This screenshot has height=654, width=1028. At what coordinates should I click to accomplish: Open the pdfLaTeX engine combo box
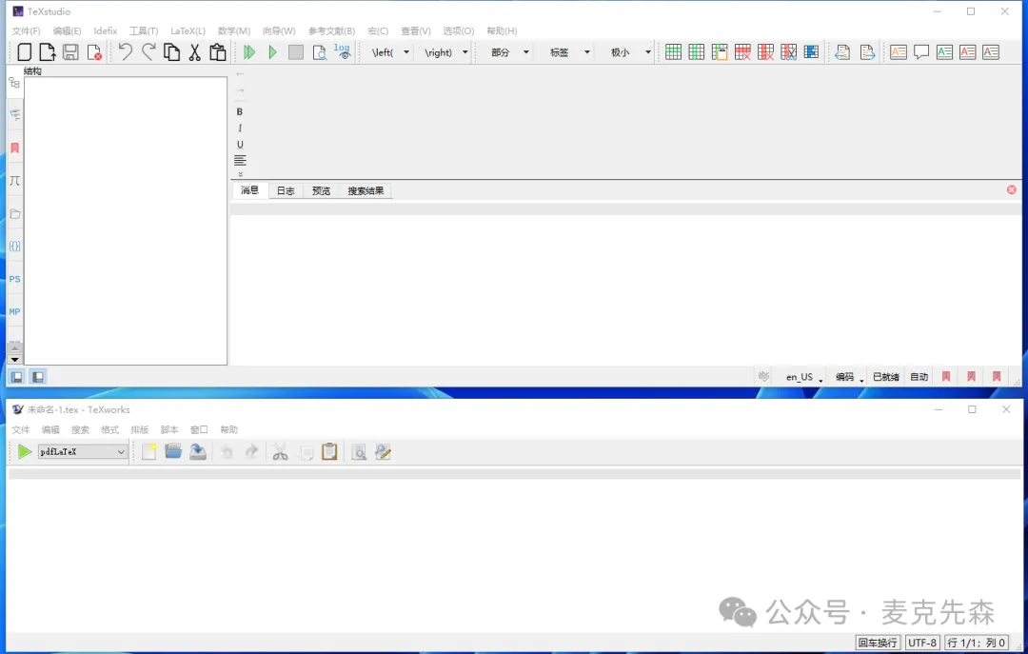tap(83, 451)
